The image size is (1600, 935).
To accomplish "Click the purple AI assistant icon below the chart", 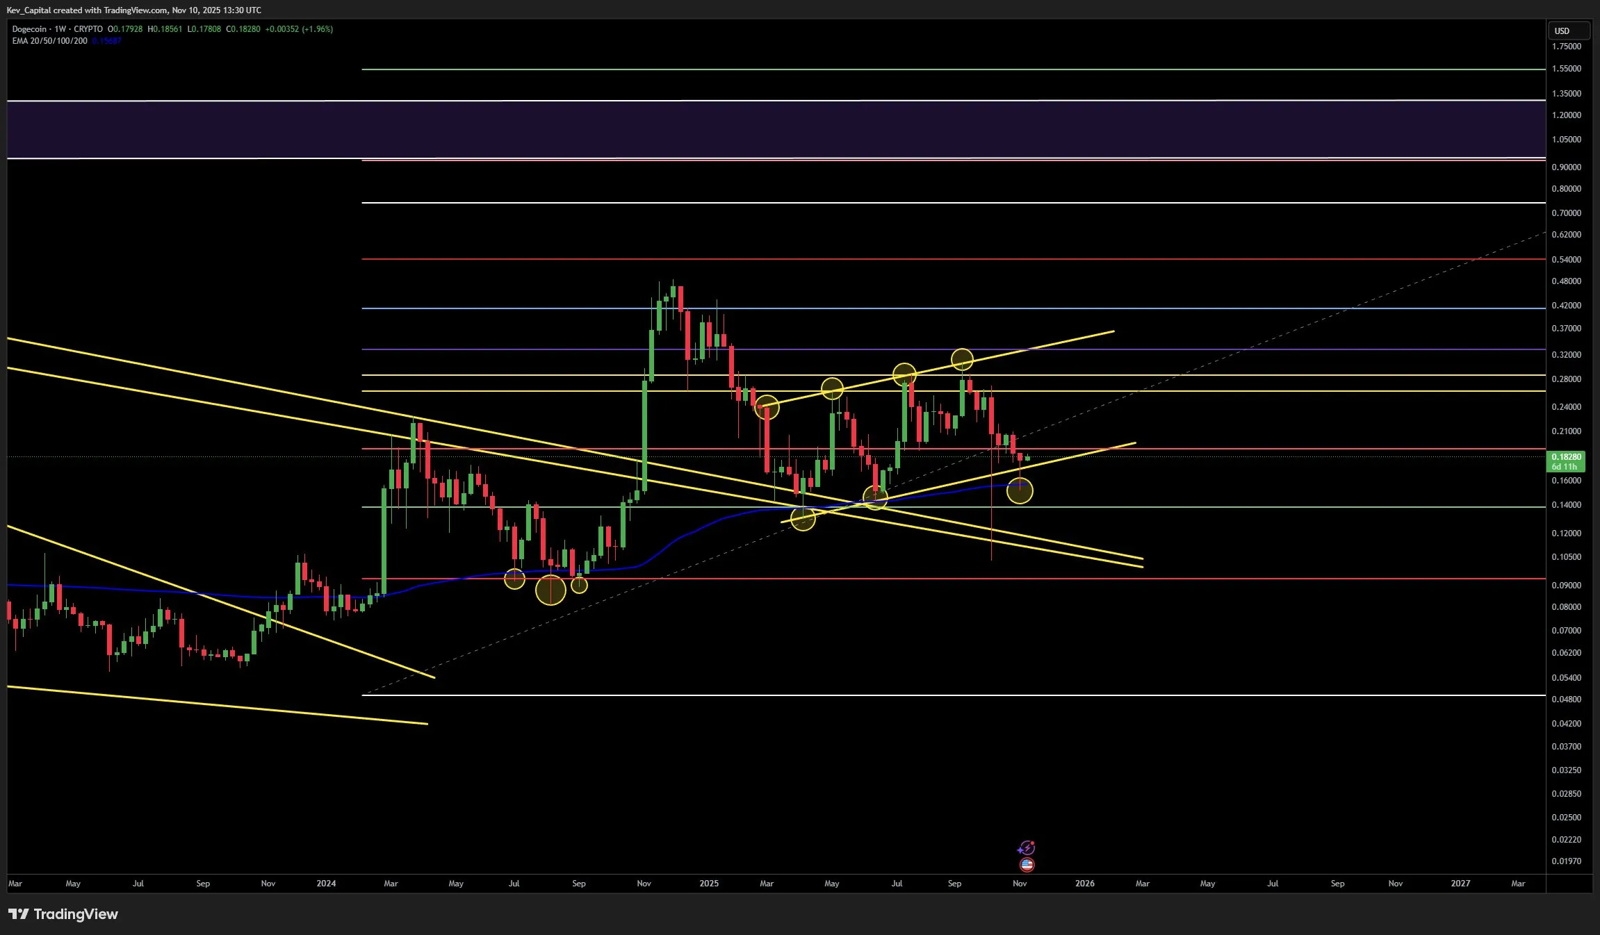I will click(x=1027, y=847).
